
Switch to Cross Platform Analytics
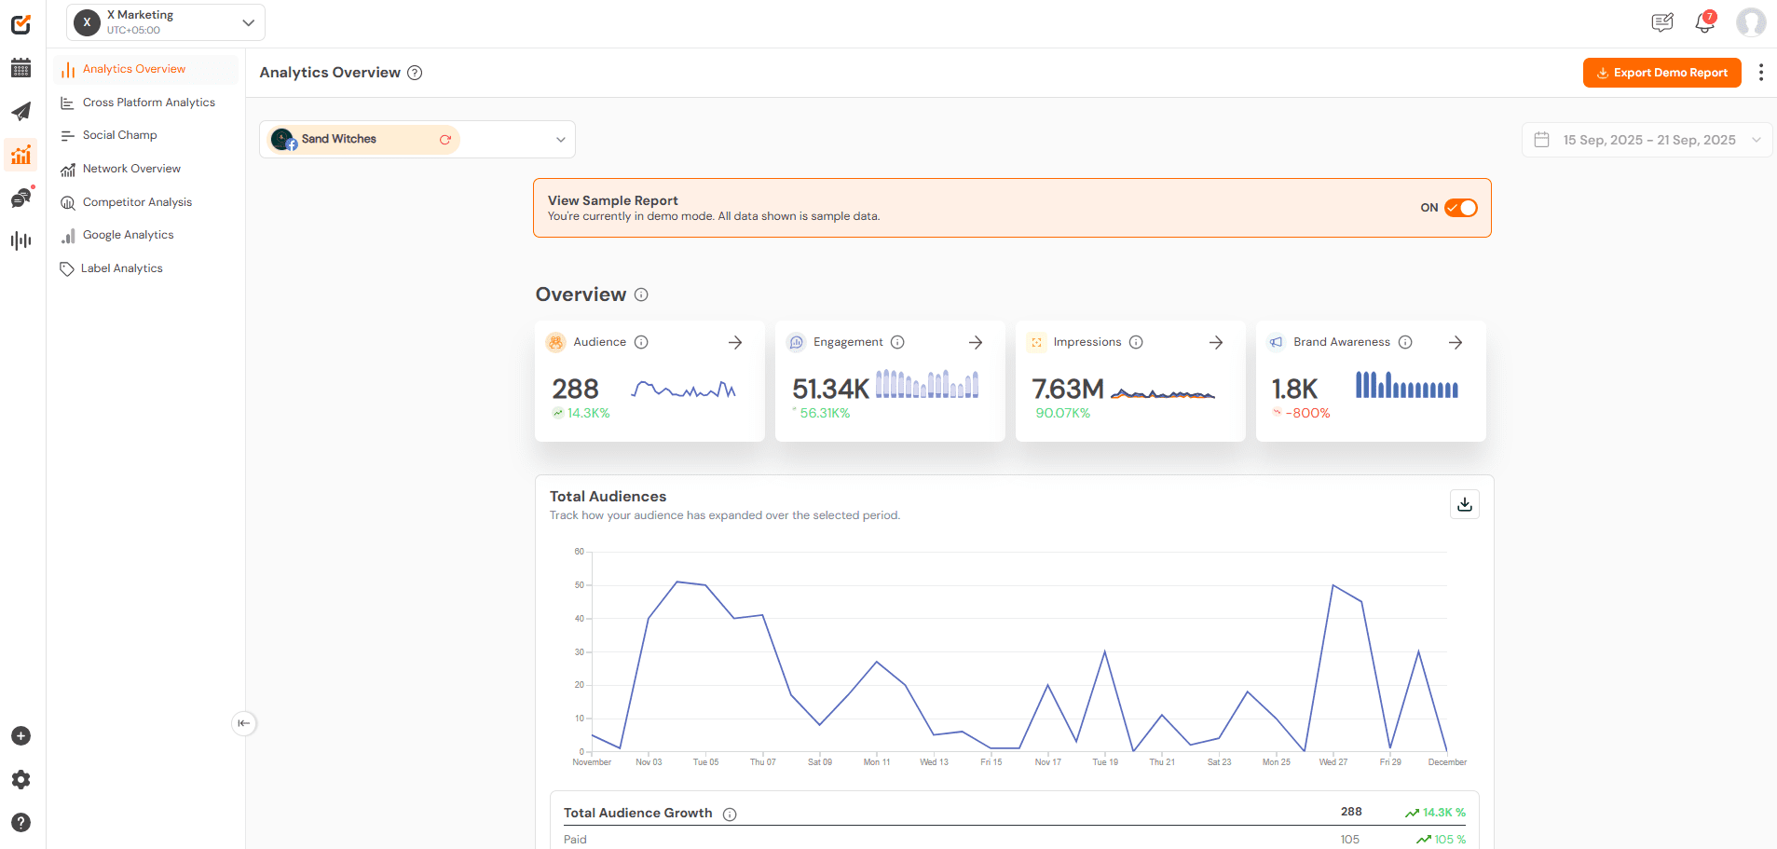pyautogui.click(x=147, y=103)
